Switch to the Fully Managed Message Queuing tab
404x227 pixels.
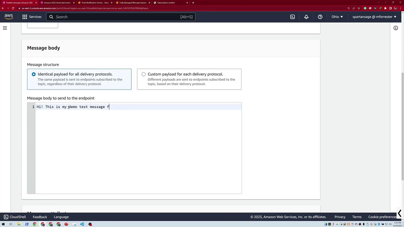click(x=133, y=3)
